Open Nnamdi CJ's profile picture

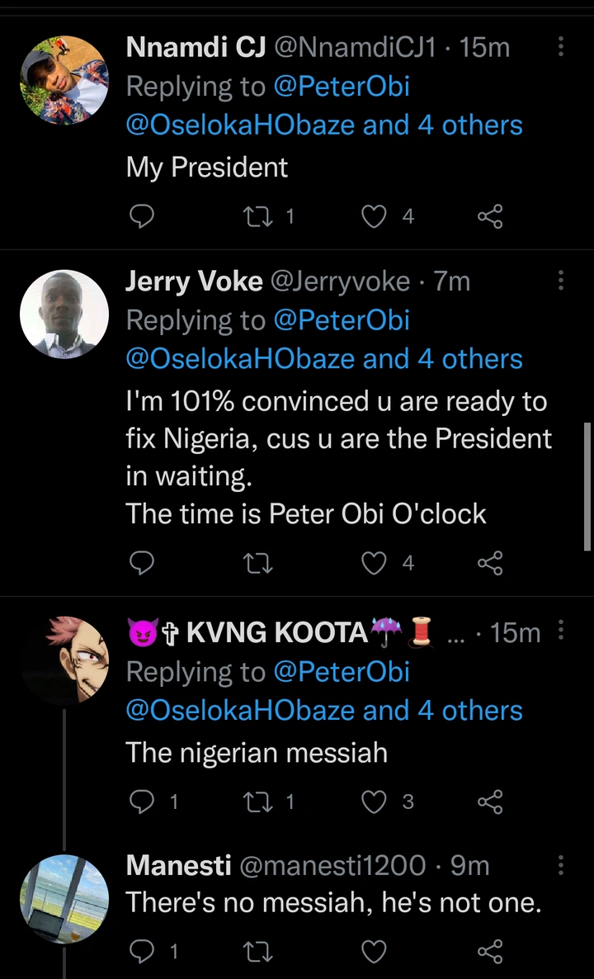(x=64, y=80)
